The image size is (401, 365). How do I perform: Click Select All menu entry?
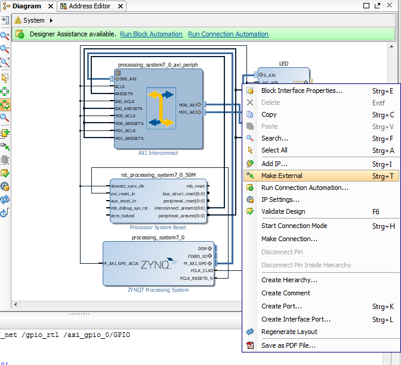pos(321,150)
